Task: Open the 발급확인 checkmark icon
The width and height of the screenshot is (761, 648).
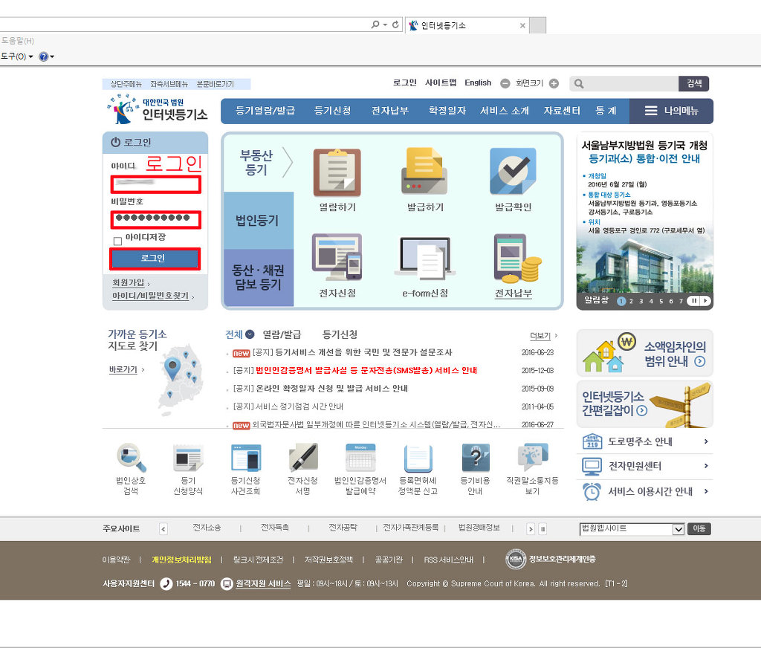Action: (x=513, y=172)
